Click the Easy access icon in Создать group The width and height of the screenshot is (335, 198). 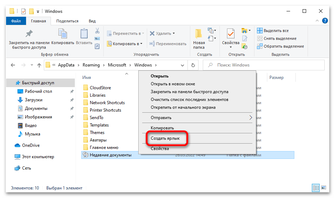click(x=210, y=38)
